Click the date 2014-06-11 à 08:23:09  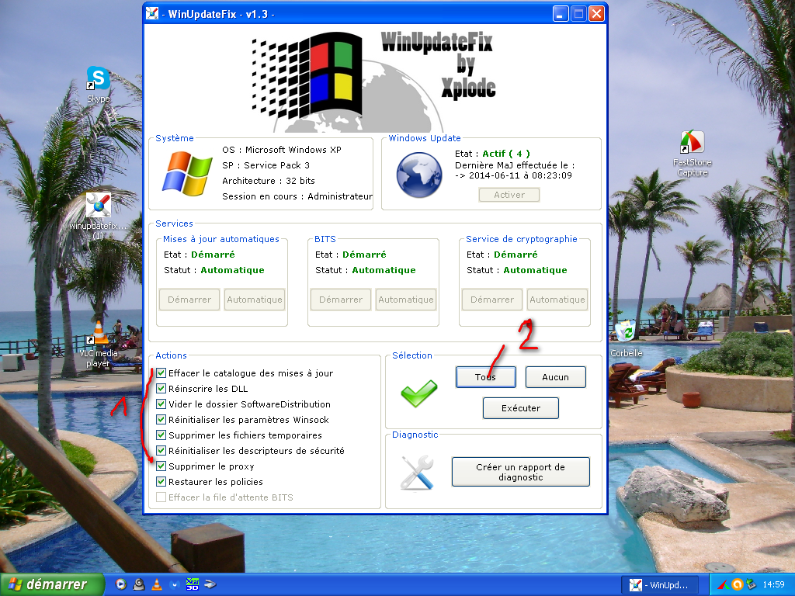(x=520, y=175)
